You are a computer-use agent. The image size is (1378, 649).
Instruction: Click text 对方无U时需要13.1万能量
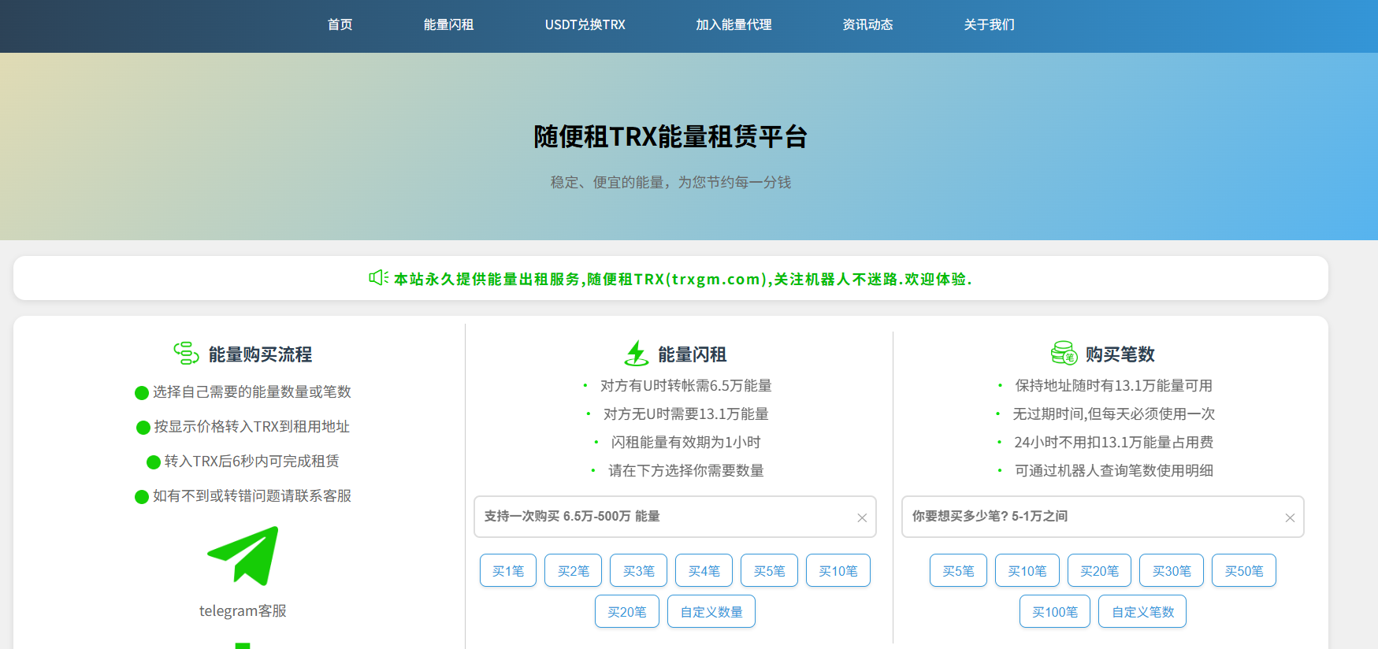686,414
